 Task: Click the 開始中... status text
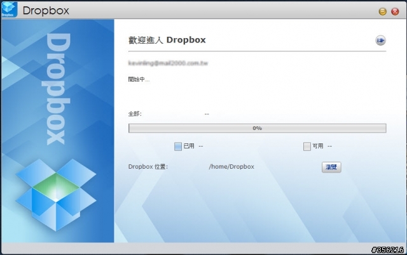139,79
